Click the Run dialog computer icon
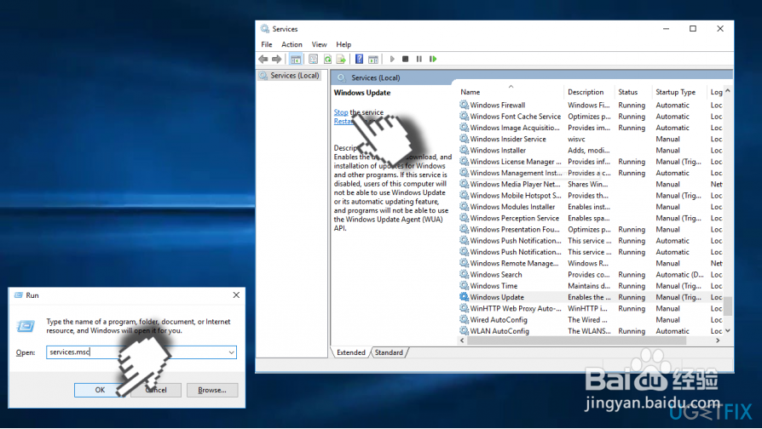Viewport: 762px width, 429px height. 26,326
